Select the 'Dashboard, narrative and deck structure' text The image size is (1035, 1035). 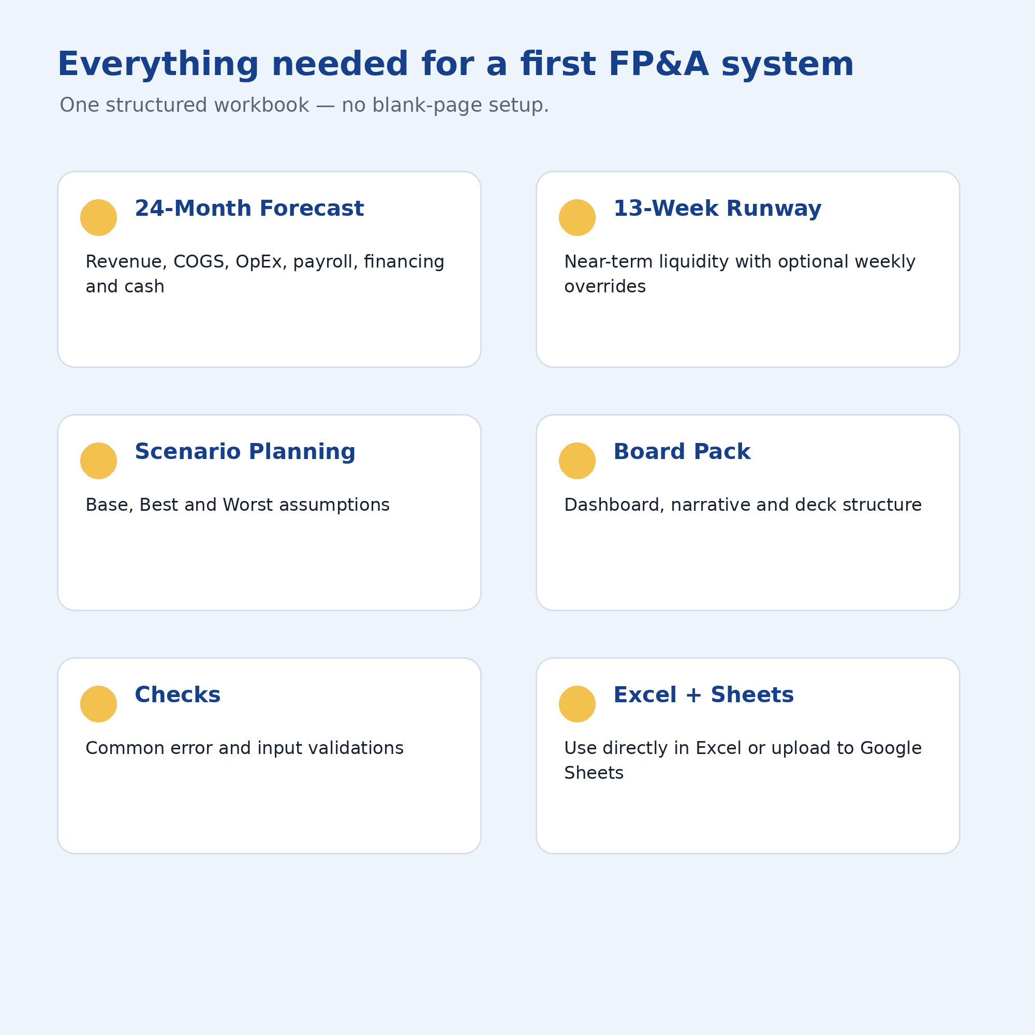tap(743, 505)
